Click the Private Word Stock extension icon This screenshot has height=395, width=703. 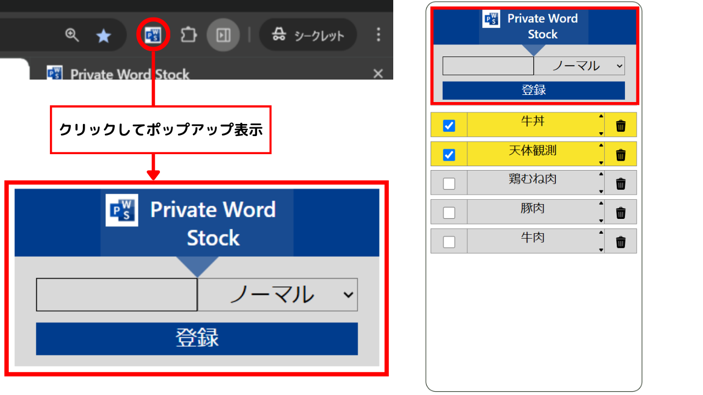[x=153, y=36]
